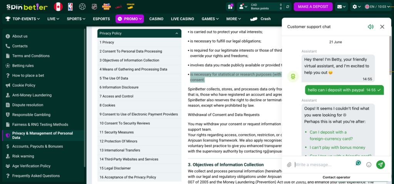Click the SpinBetter logo
The width and height of the screenshot is (394, 184).
pyautogui.click(x=27, y=7)
